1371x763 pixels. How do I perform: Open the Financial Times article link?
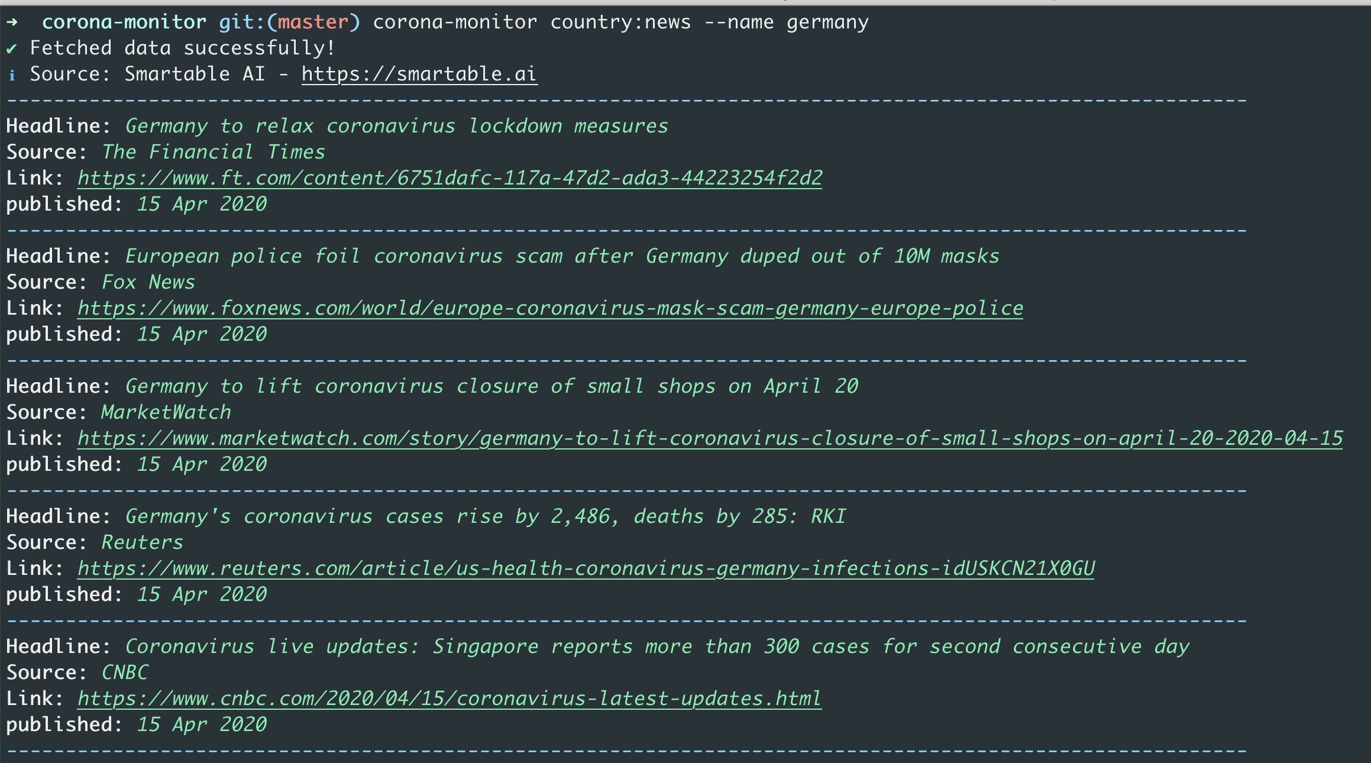[x=450, y=178]
